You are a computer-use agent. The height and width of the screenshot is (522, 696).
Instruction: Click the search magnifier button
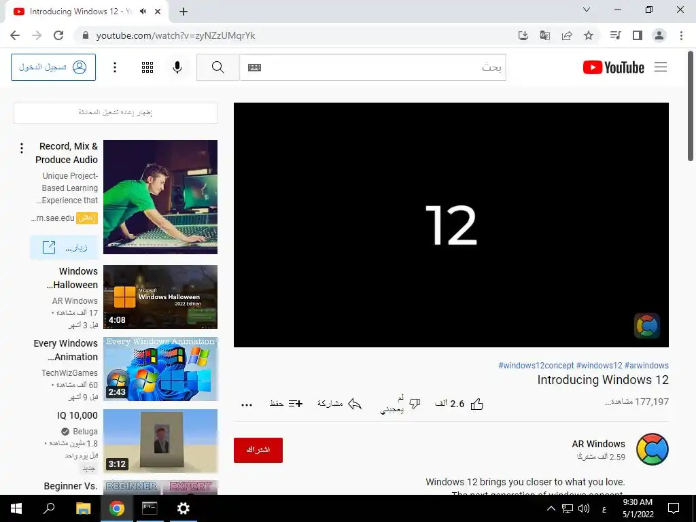pyautogui.click(x=218, y=67)
